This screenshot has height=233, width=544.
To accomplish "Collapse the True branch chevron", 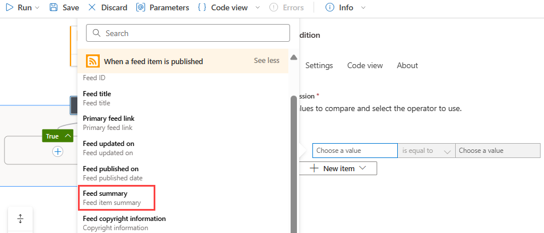I will tap(68, 136).
